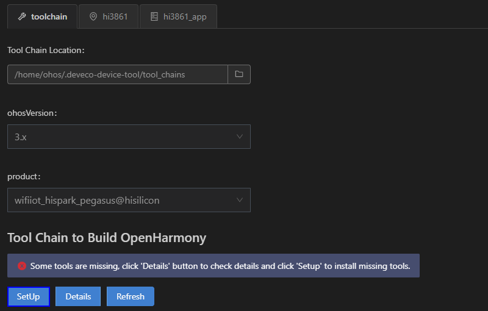Image resolution: width=488 pixels, height=311 pixels.
Task: Click the red error icon in the alert
Action: click(22, 266)
